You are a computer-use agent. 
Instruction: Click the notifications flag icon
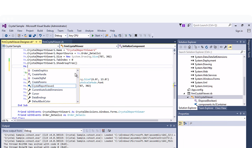(x=181, y=25)
